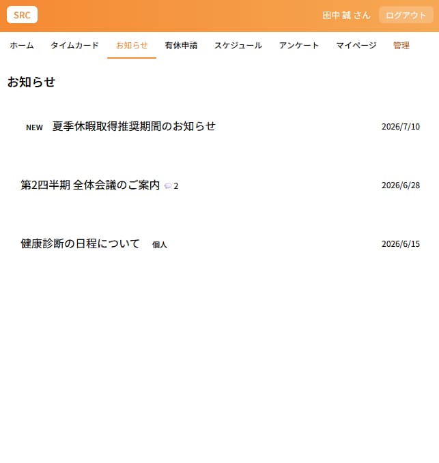The width and height of the screenshot is (439, 463).
Task: Open the マイページ tab
Action: point(356,46)
